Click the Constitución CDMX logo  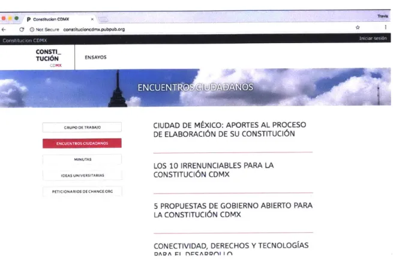(x=49, y=58)
